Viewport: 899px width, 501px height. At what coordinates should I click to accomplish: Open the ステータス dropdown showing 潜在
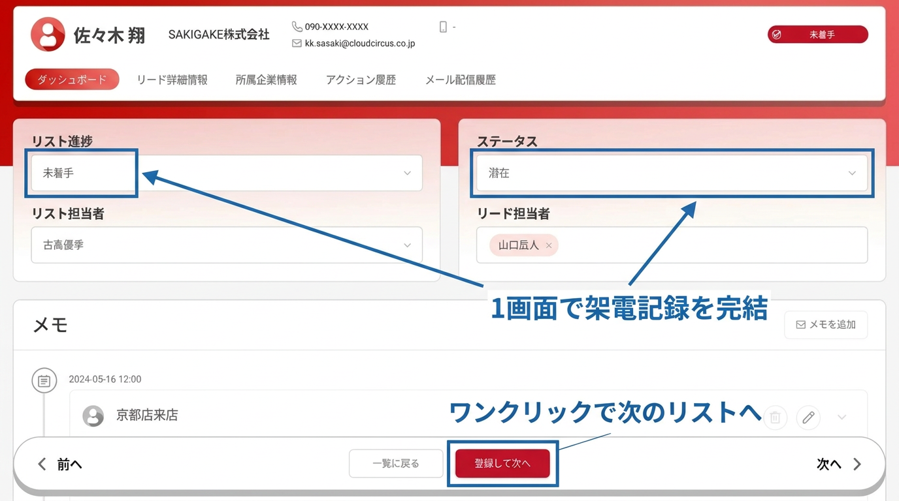[x=672, y=173]
